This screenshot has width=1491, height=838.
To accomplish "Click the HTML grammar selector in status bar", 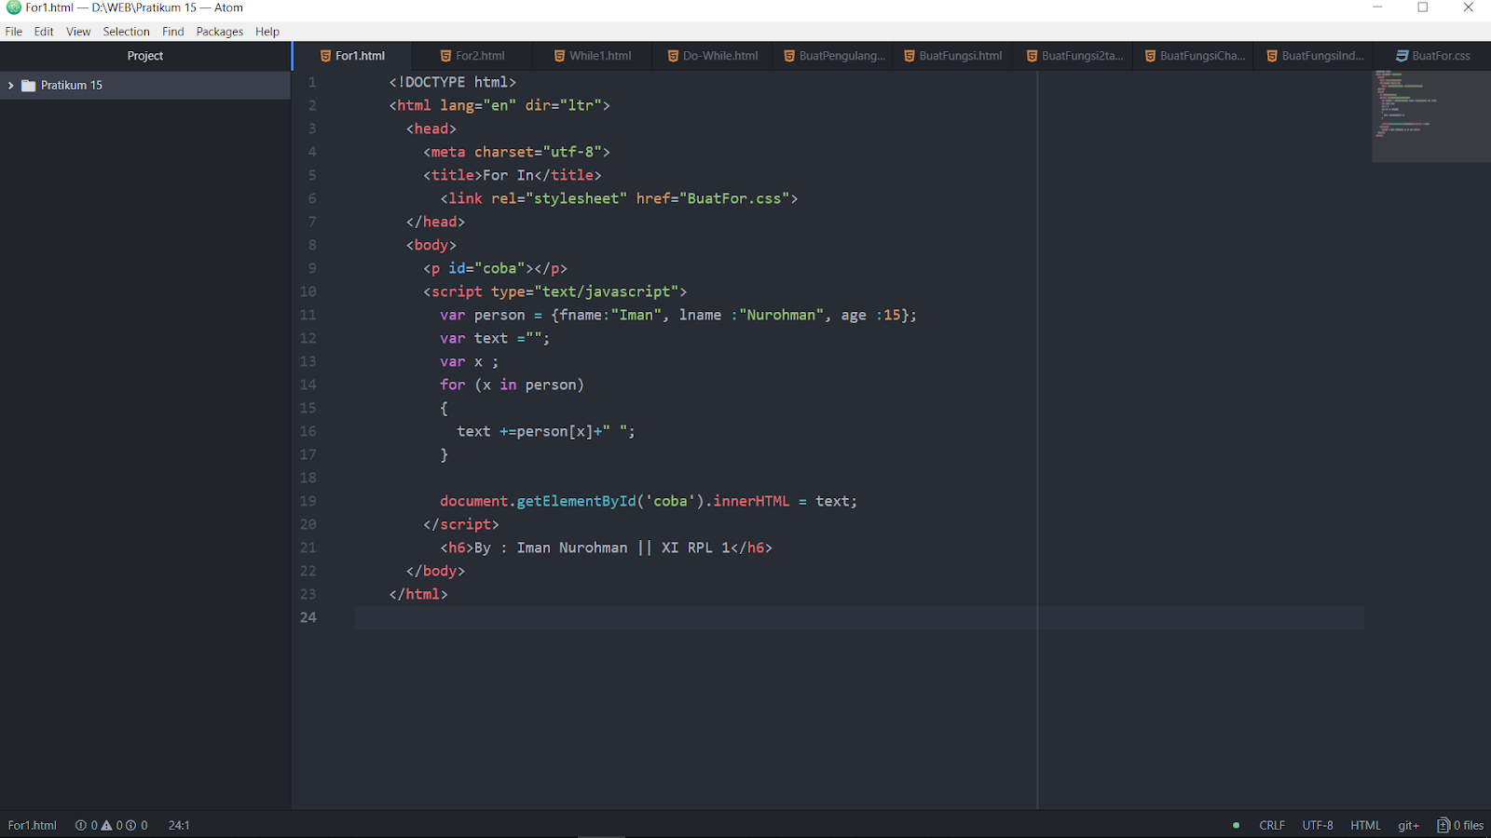I will pyautogui.click(x=1364, y=825).
